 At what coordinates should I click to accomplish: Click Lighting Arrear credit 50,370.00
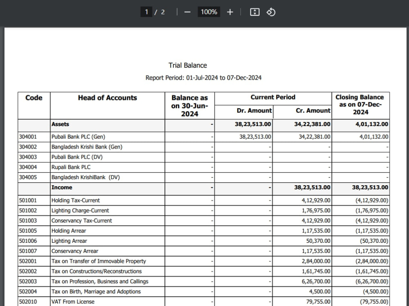(x=318, y=241)
